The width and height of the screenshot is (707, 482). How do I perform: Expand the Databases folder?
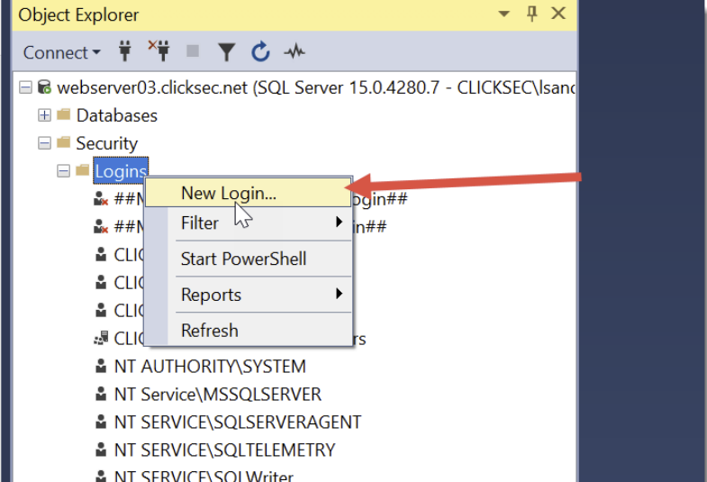click(x=44, y=115)
